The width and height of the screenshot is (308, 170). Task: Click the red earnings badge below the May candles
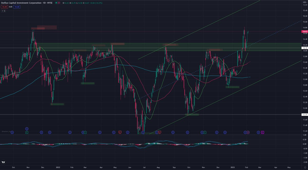(120, 132)
